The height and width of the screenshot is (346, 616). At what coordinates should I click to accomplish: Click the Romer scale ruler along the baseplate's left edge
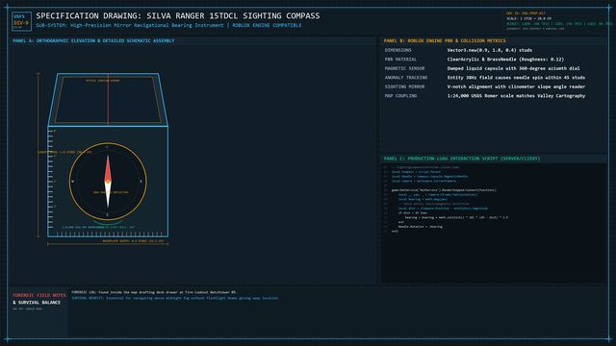pos(50,179)
